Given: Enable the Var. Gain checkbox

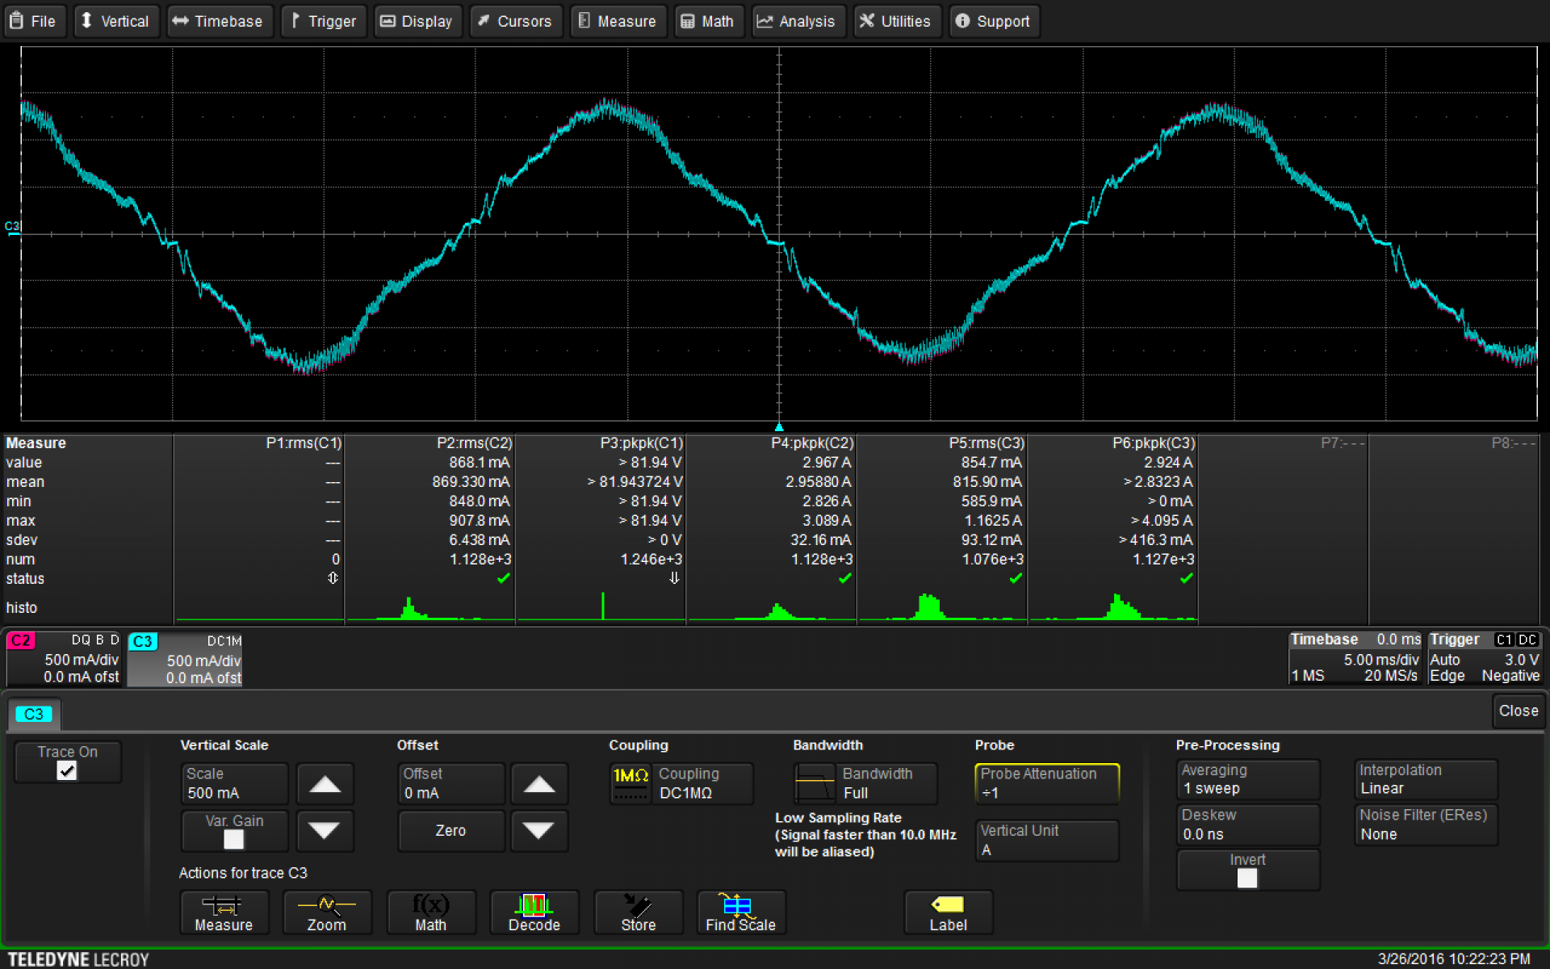Looking at the screenshot, I should (233, 840).
